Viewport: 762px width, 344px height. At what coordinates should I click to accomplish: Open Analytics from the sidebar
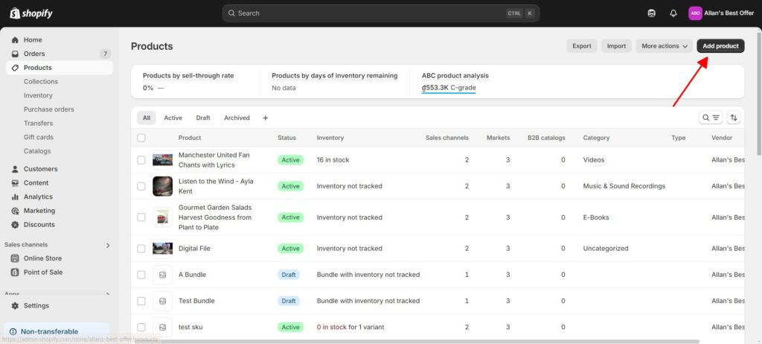pyautogui.click(x=38, y=197)
